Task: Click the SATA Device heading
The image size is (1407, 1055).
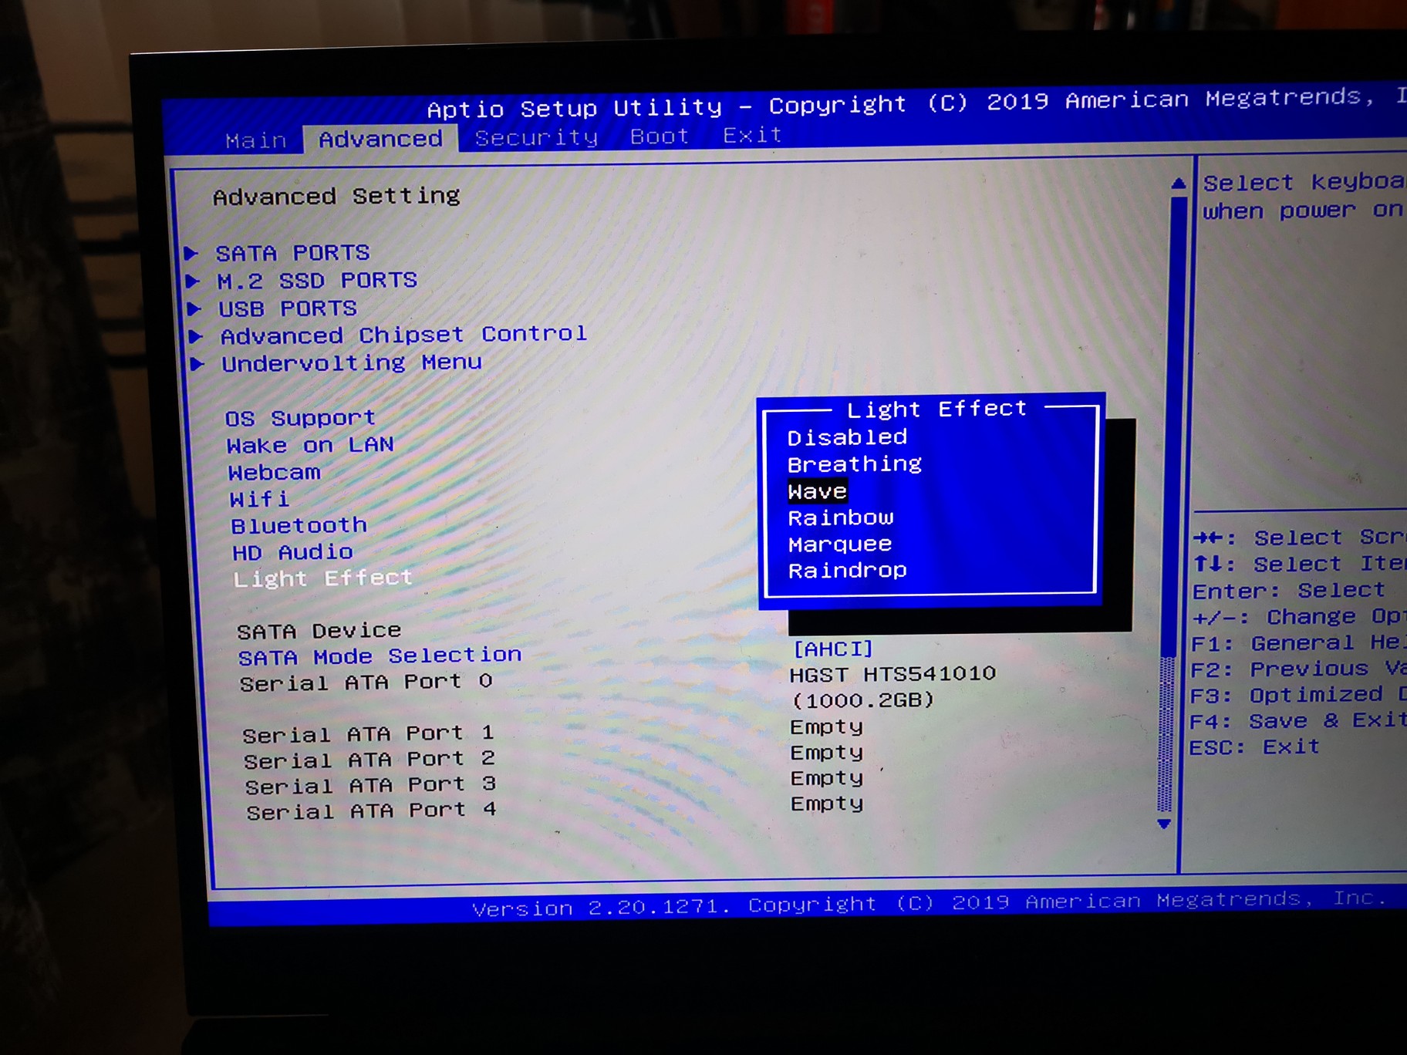Action: (319, 631)
